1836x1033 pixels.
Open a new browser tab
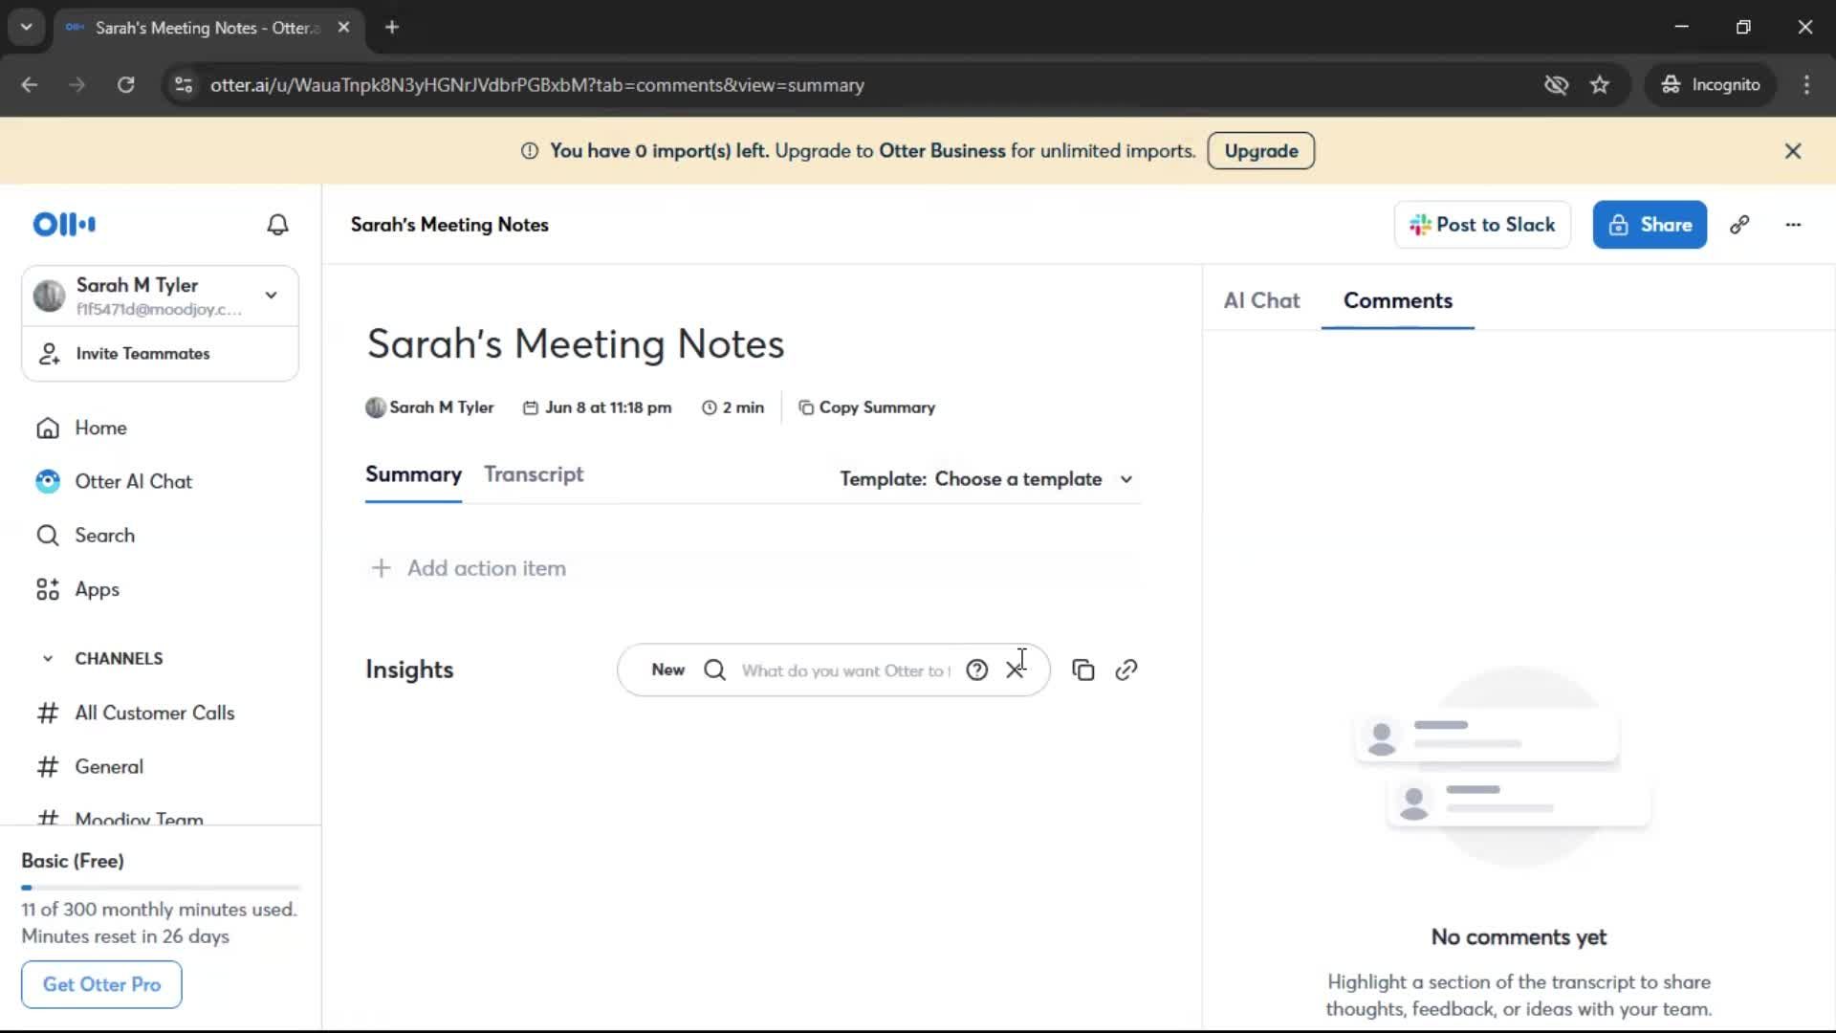click(x=391, y=27)
